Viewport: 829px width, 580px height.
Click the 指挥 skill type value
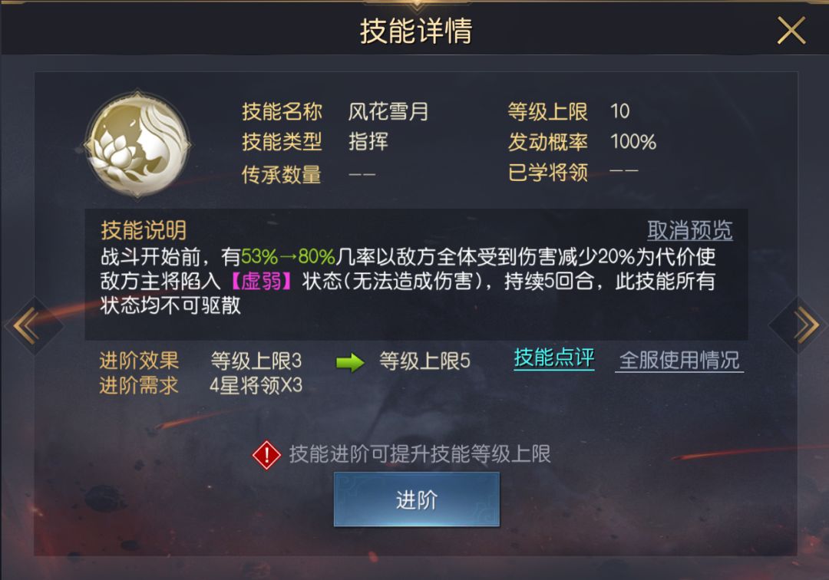coord(368,142)
